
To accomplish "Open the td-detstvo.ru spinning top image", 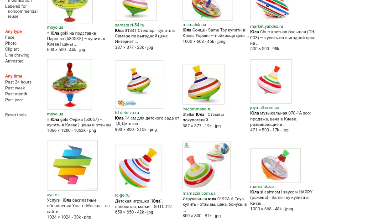I will pos(139,84).
